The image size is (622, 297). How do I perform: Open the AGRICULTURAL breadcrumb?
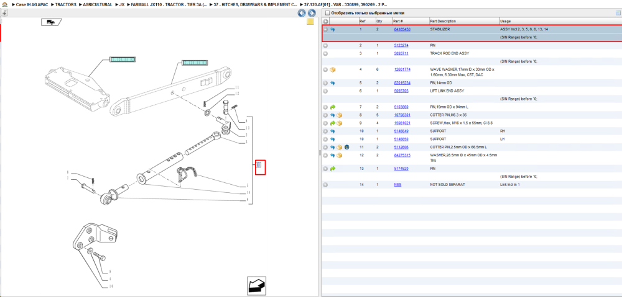click(98, 4)
